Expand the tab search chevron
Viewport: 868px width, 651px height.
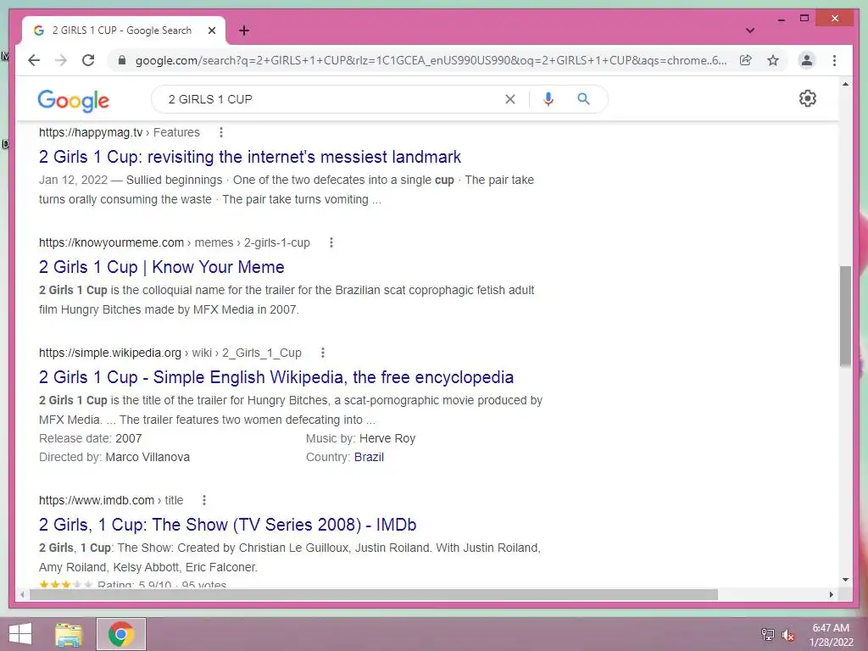coord(750,31)
